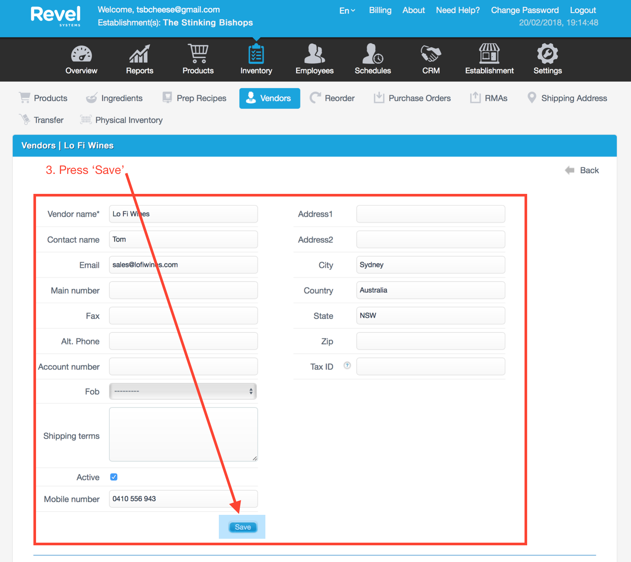Viewport: 631px width, 562px height.
Task: Click the Revel Systems logo
Action: pyautogui.click(x=56, y=16)
